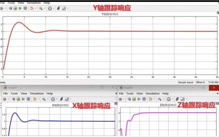Viewport: 219px width, 137px height.
Task: Click scale axes limits icon in Scope3
Action: click(53, 99)
